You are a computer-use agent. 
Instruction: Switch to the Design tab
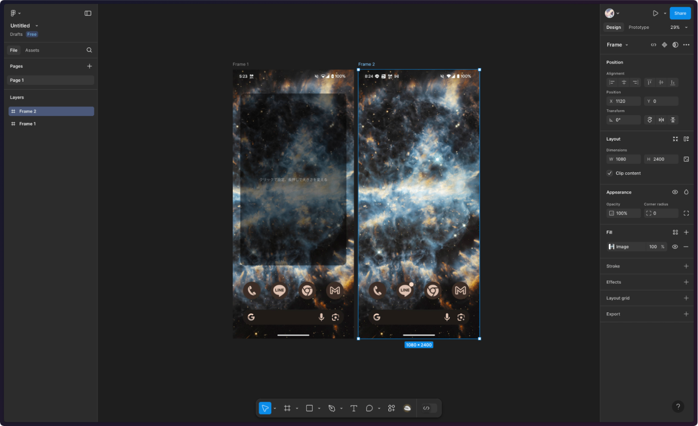614,27
